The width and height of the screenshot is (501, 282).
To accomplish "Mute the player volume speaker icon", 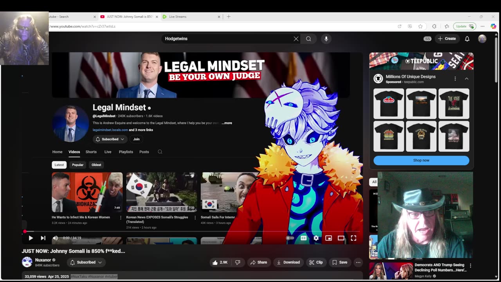I will pyautogui.click(x=55, y=238).
